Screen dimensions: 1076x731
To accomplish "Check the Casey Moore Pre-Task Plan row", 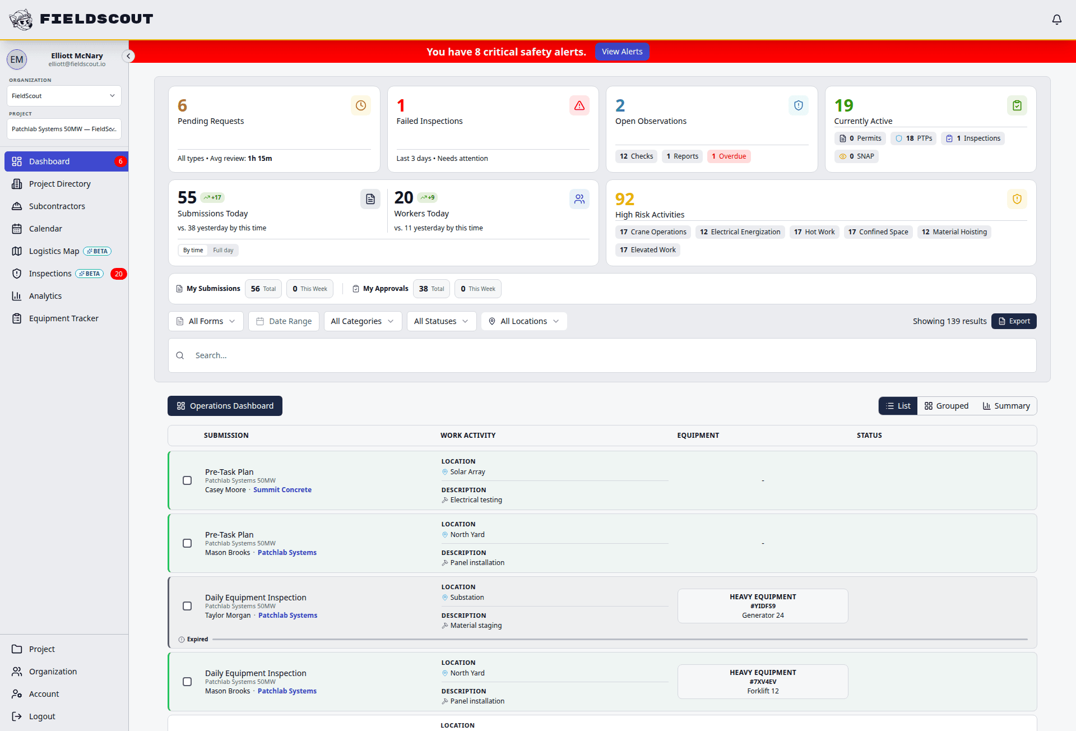I will pyautogui.click(x=187, y=480).
